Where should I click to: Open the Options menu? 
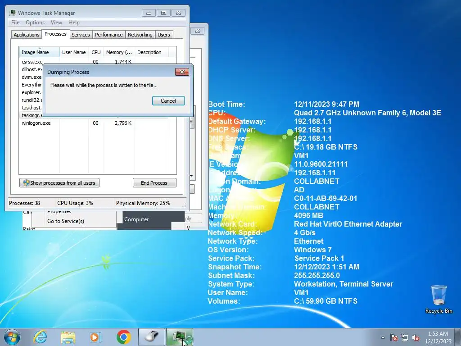click(35, 23)
